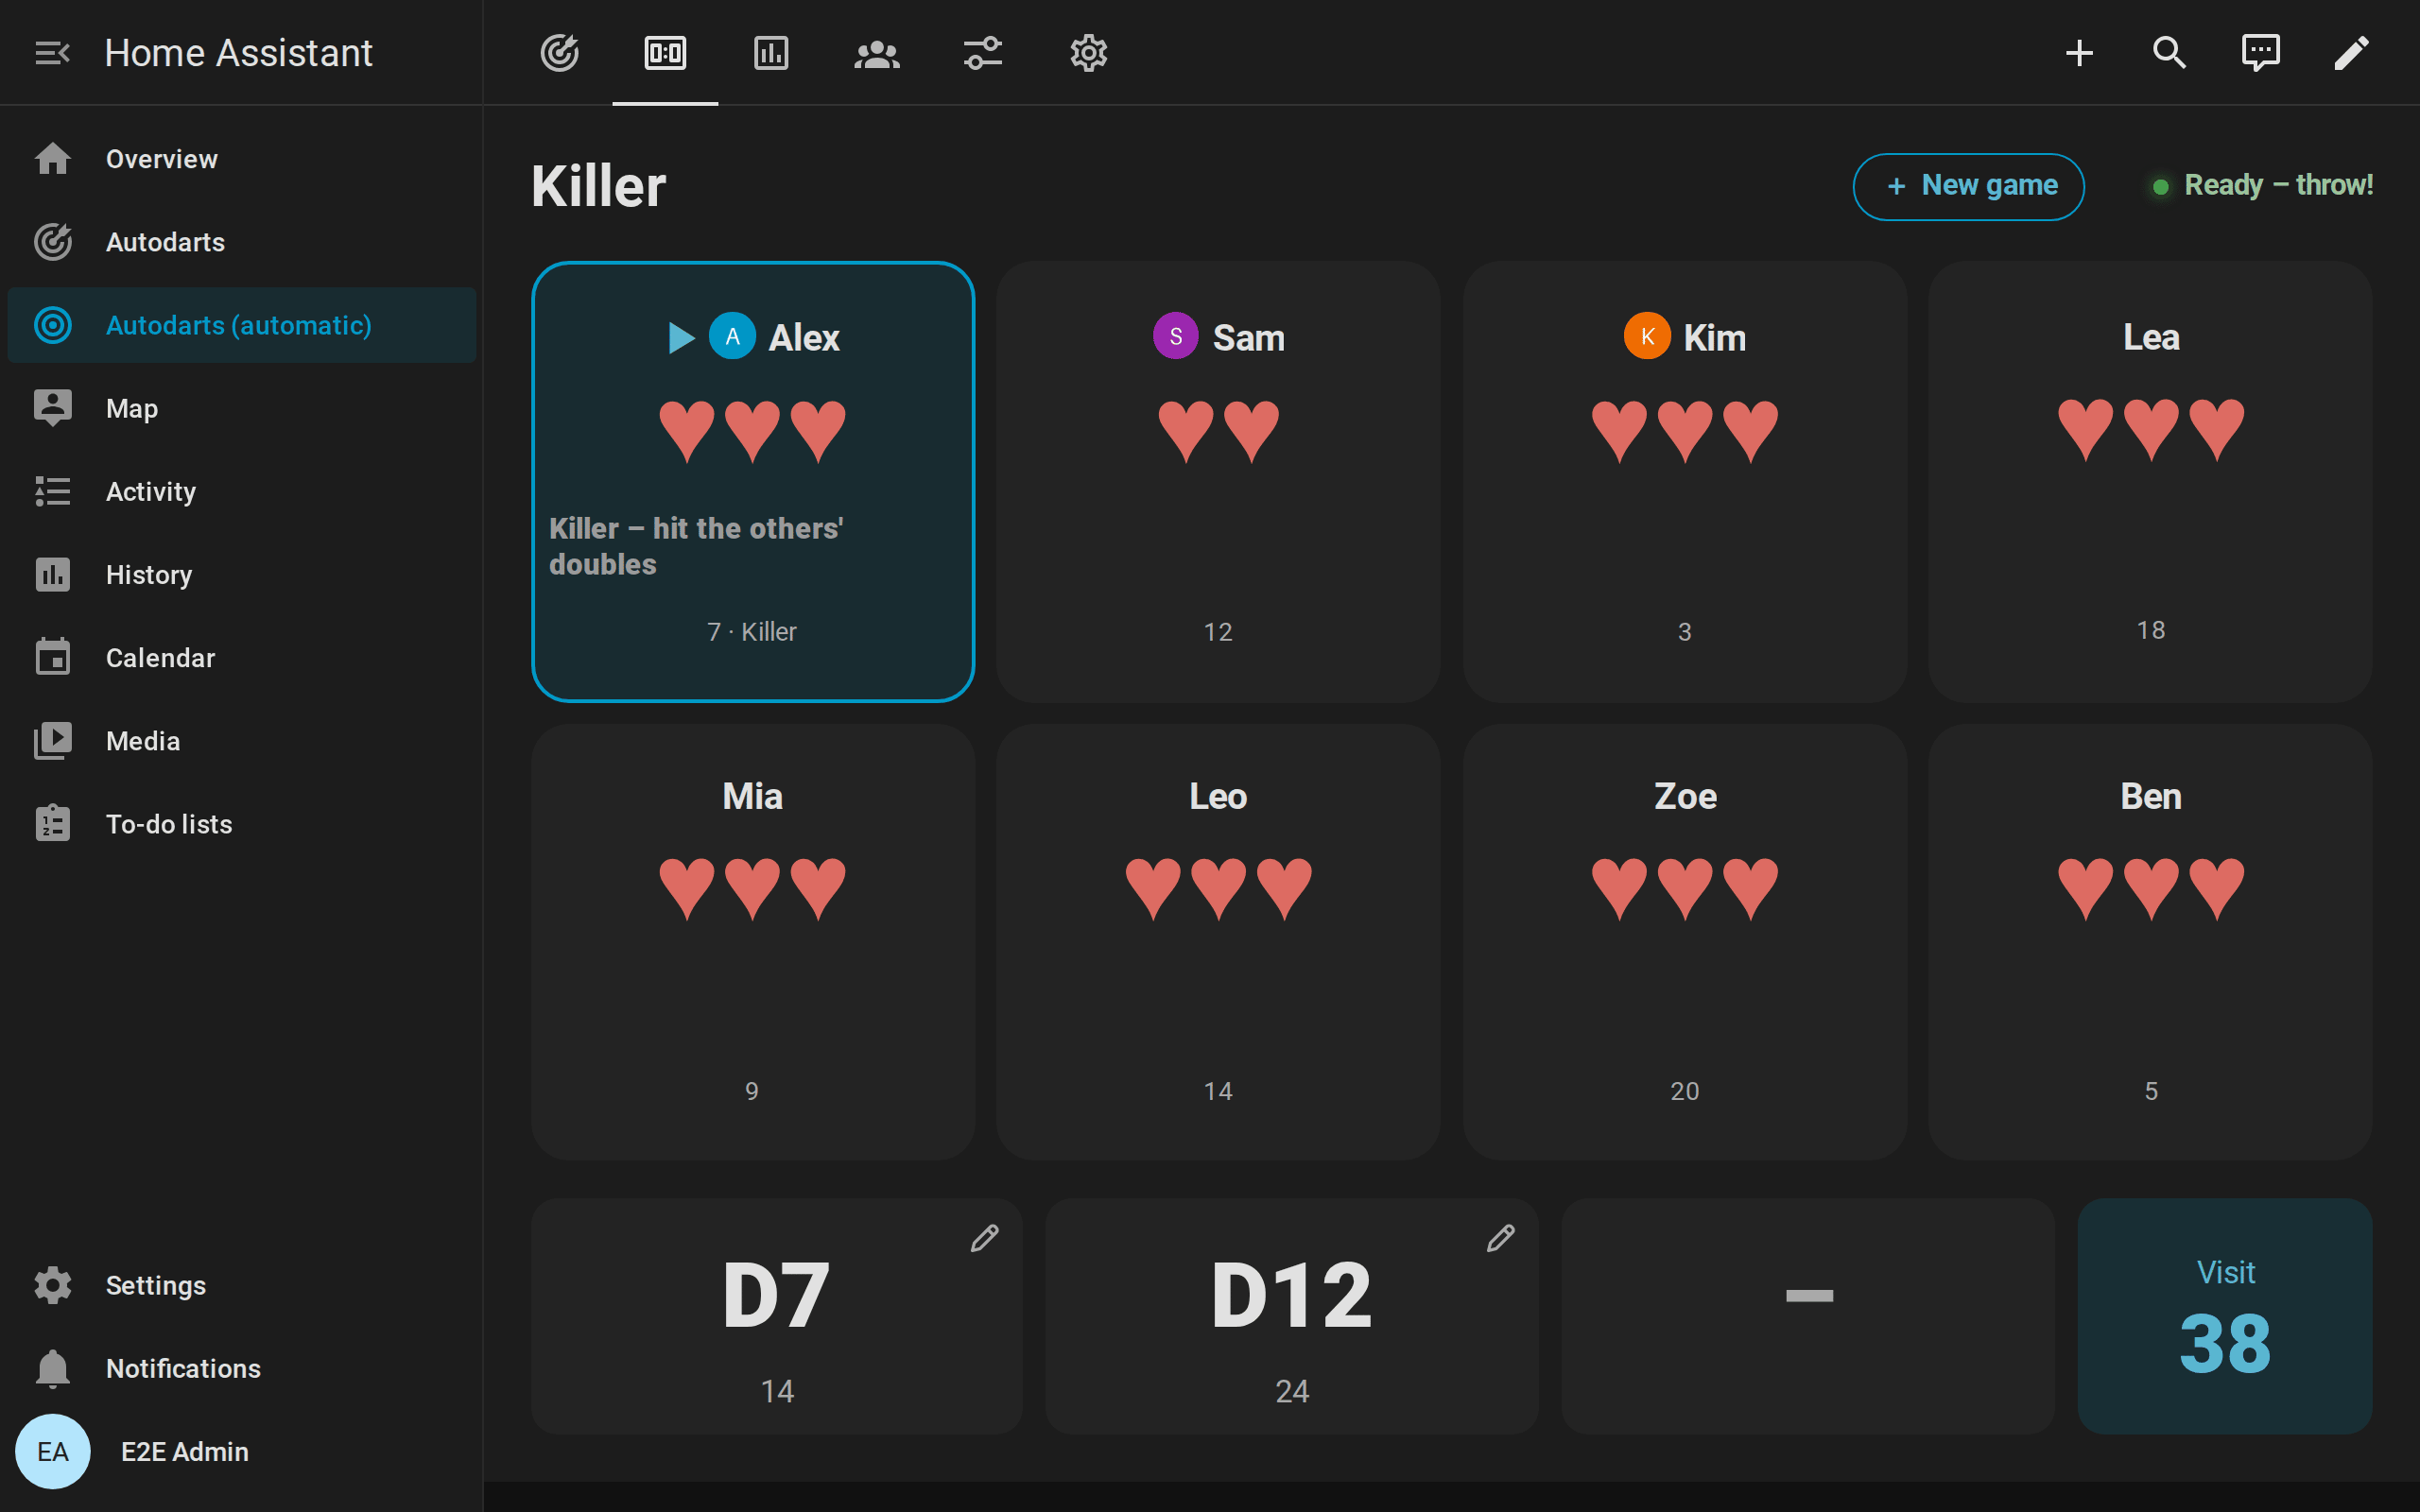
Task: Edit the D12 dart throw
Action: pyautogui.click(x=1500, y=1238)
